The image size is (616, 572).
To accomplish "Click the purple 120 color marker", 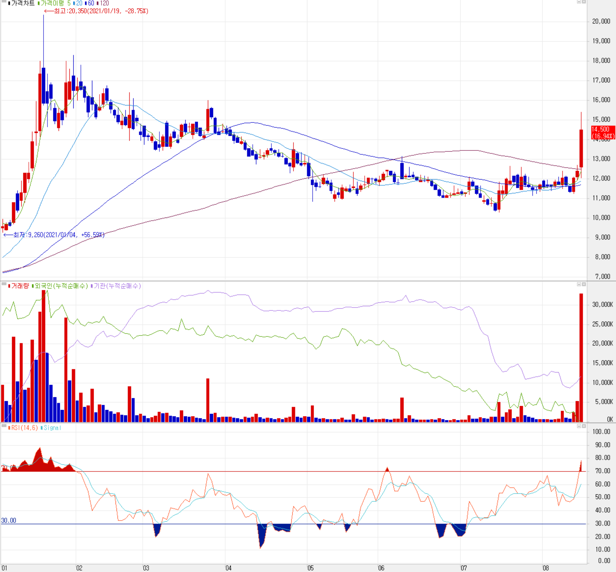I will tap(98, 4).
